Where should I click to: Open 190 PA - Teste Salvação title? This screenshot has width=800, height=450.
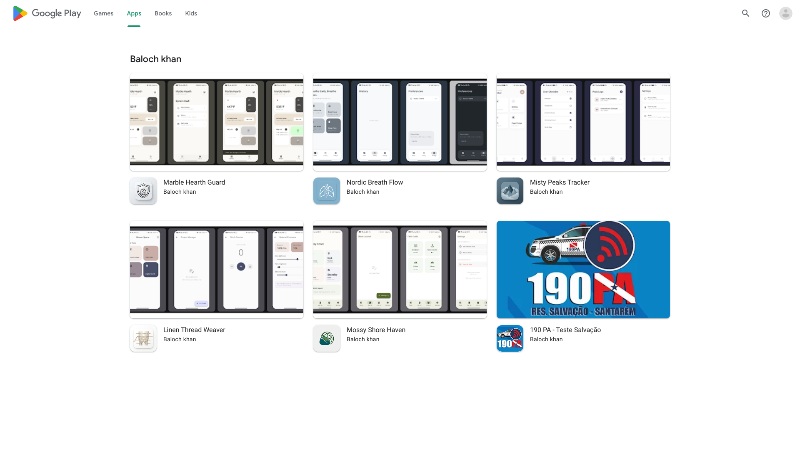click(x=565, y=330)
